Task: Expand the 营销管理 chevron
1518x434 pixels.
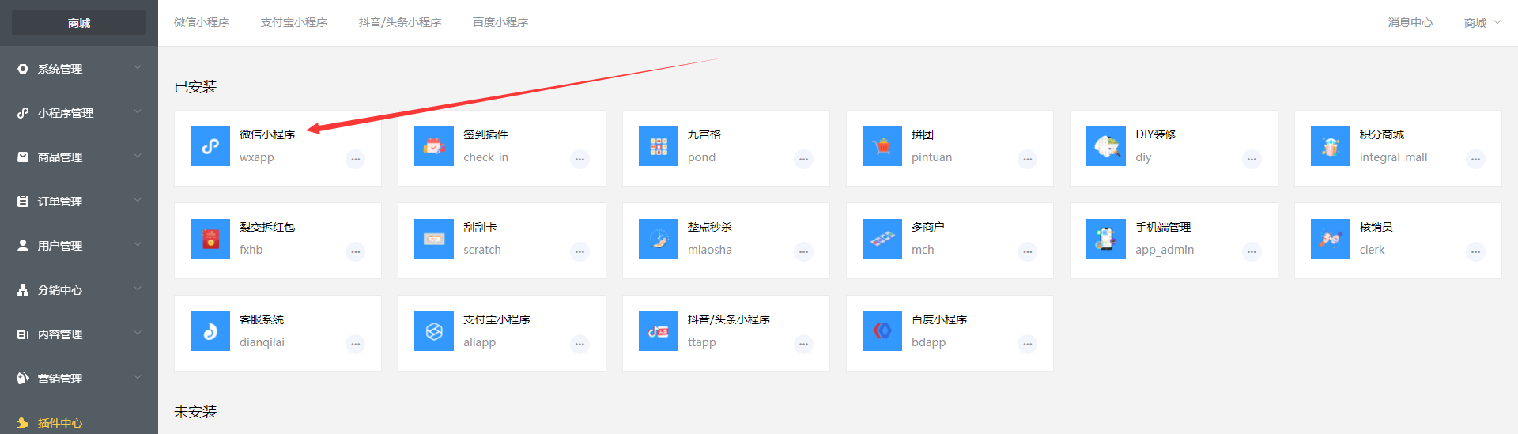Action: [x=138, y=378]
